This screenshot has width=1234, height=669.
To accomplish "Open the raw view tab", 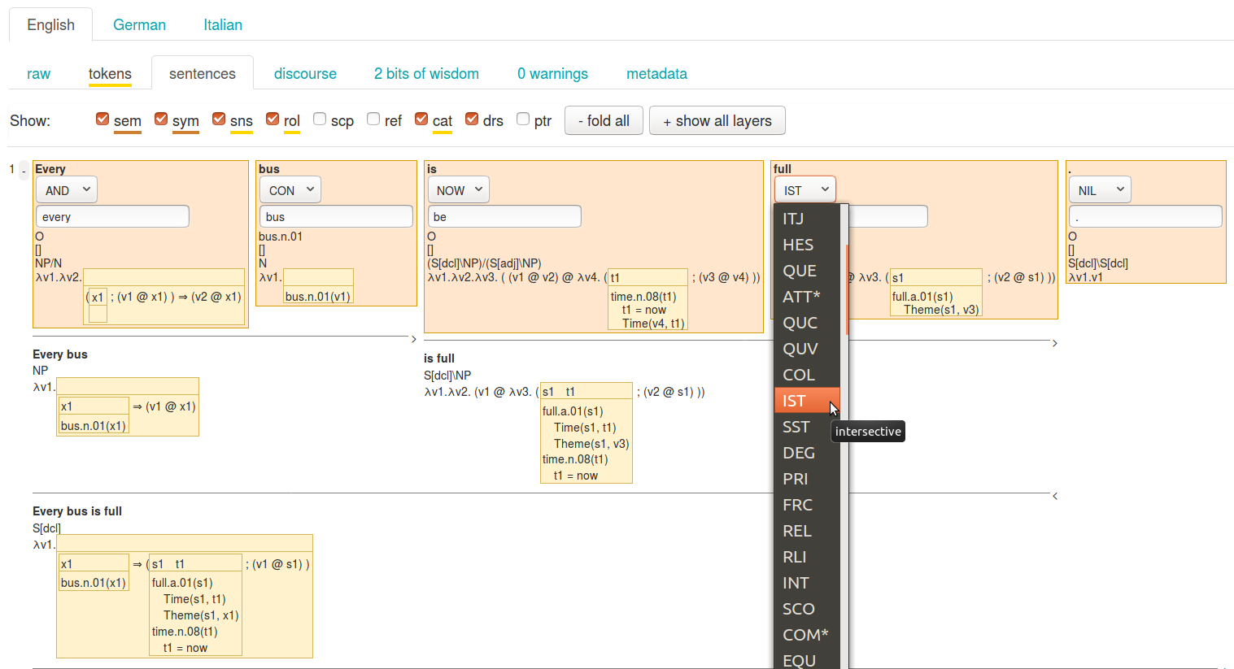I will click(x=38, y=74).
